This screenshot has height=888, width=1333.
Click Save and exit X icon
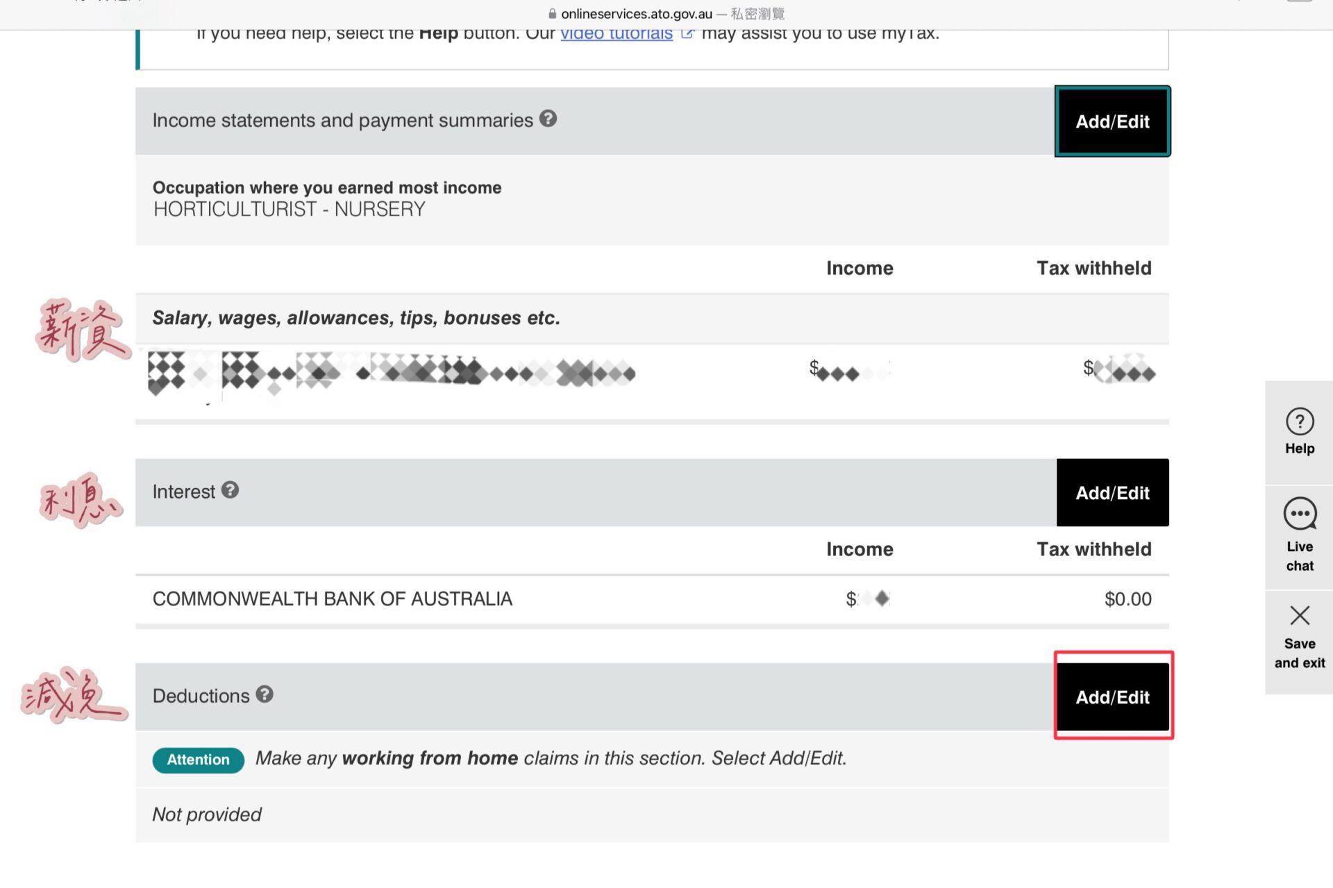point(1299,616)
